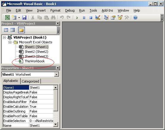Click the Undo arrow icon
165x130 pixels.
[62, 18]
